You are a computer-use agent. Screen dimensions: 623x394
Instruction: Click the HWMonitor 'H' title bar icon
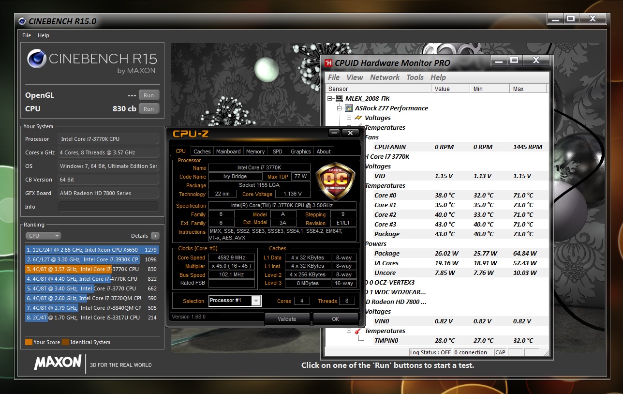tap(328, 62)
